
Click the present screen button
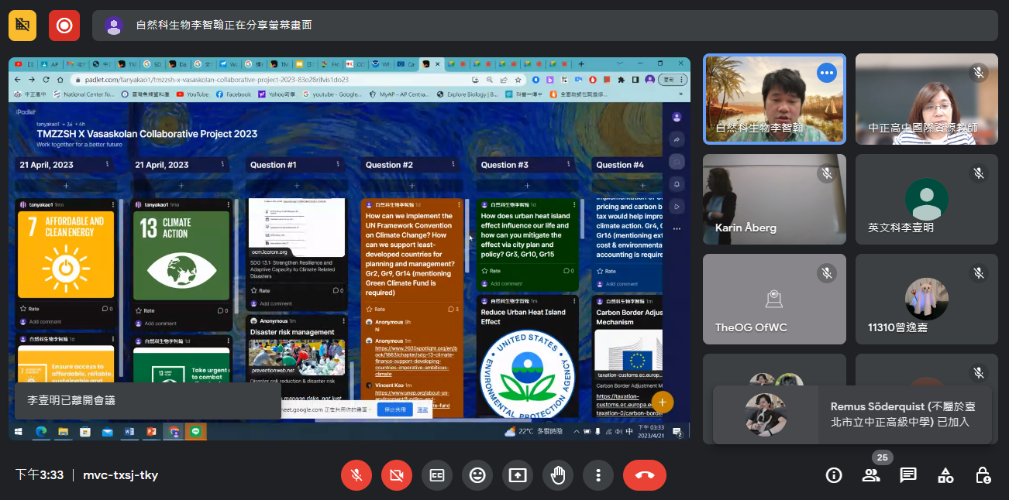click(518, 475)
